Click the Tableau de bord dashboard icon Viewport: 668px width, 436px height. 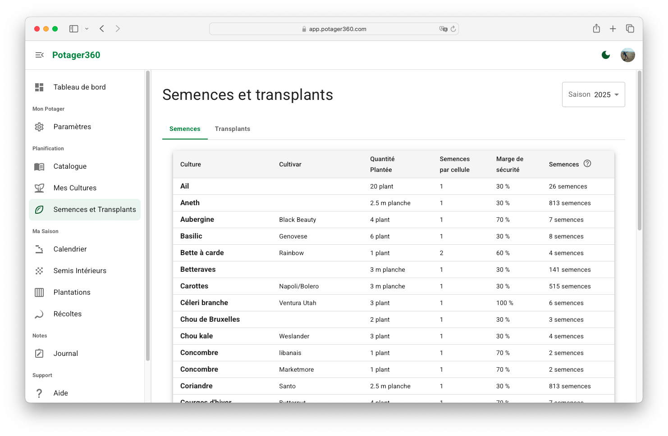click(x=40, y=87)
